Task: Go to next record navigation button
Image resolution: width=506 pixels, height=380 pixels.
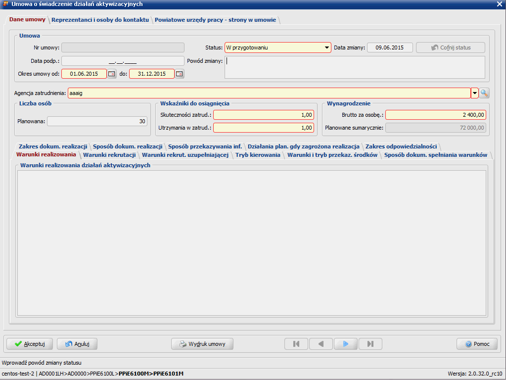Action: click(346, 344)
